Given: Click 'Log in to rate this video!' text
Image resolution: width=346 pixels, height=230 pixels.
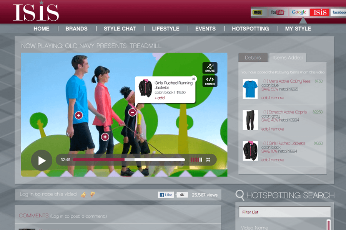Looking at the screenshot, I should (x=48, y=194).
